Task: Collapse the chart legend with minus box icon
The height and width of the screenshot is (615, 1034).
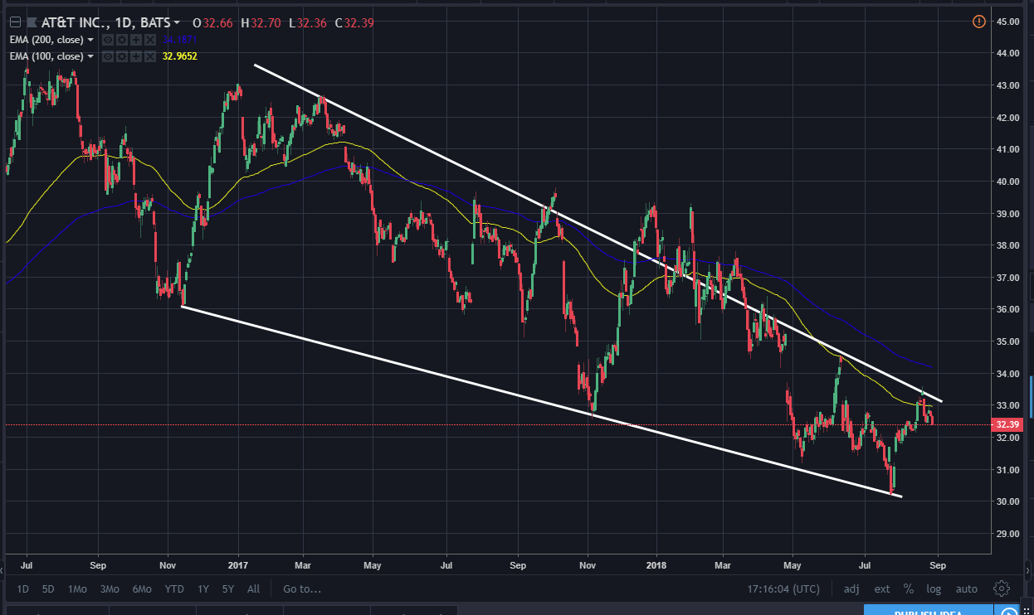Action: pos(15,22)
